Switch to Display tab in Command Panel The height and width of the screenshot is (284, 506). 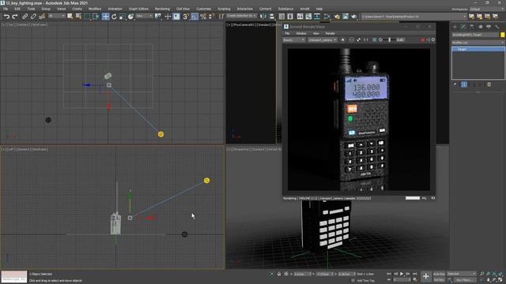[489, 27]
